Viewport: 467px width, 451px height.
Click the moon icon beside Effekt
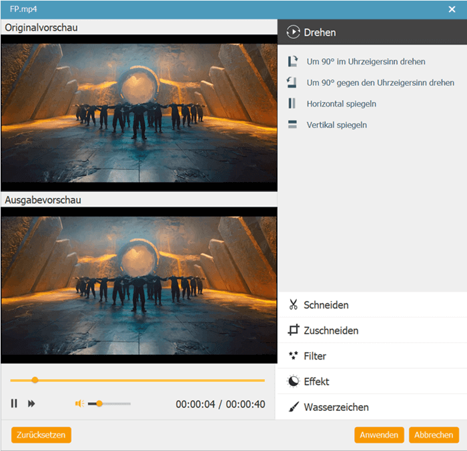click(293, 382)
